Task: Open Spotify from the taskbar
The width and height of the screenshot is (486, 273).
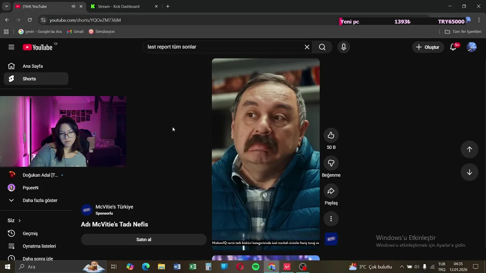Action: pyautogui.click(x=256, y=267)
